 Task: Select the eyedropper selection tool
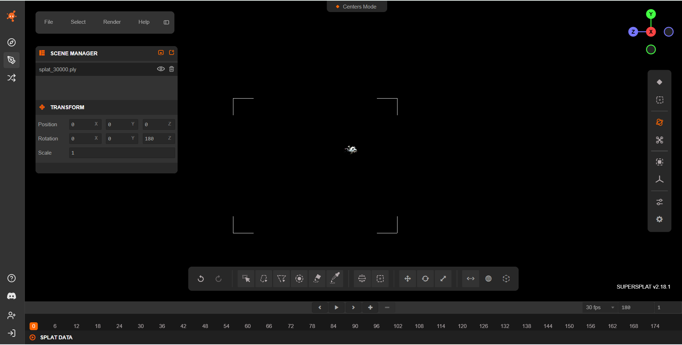click(335, 279)
